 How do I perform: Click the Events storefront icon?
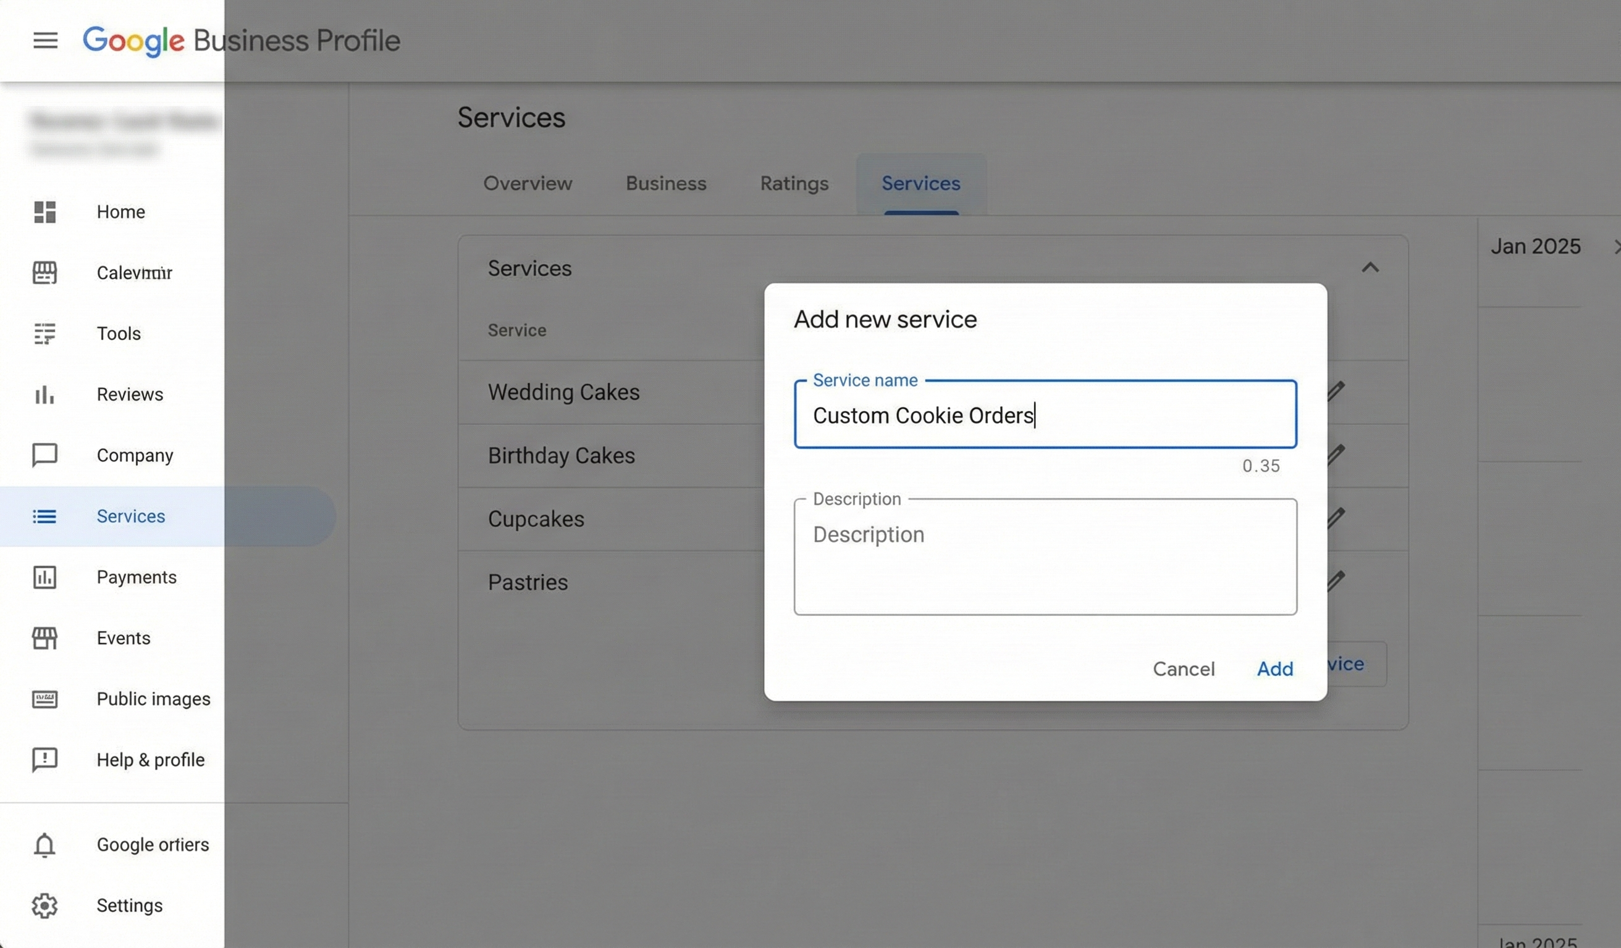coord(44,638)
